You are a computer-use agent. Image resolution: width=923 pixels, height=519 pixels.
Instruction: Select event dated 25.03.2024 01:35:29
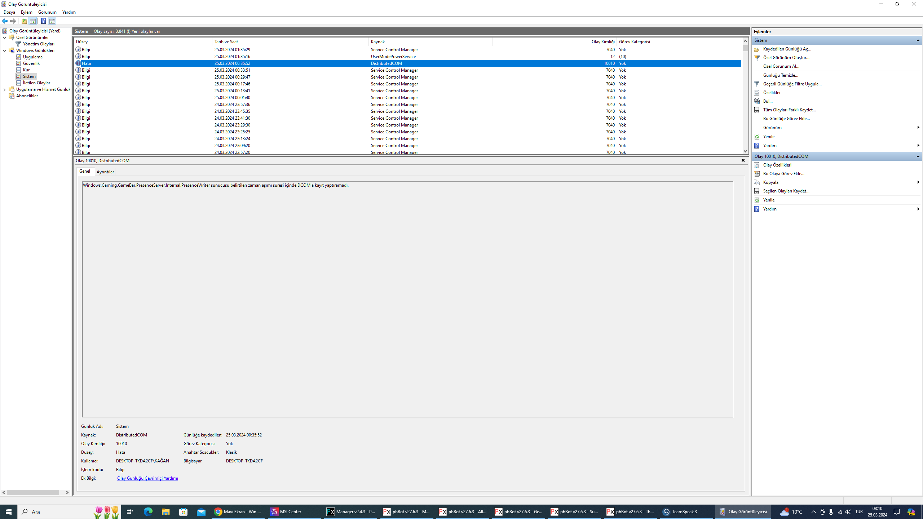pos(408,50)
